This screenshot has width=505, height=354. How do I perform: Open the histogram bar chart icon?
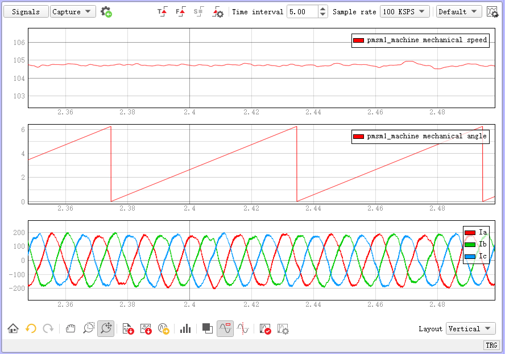coord(185,328)
